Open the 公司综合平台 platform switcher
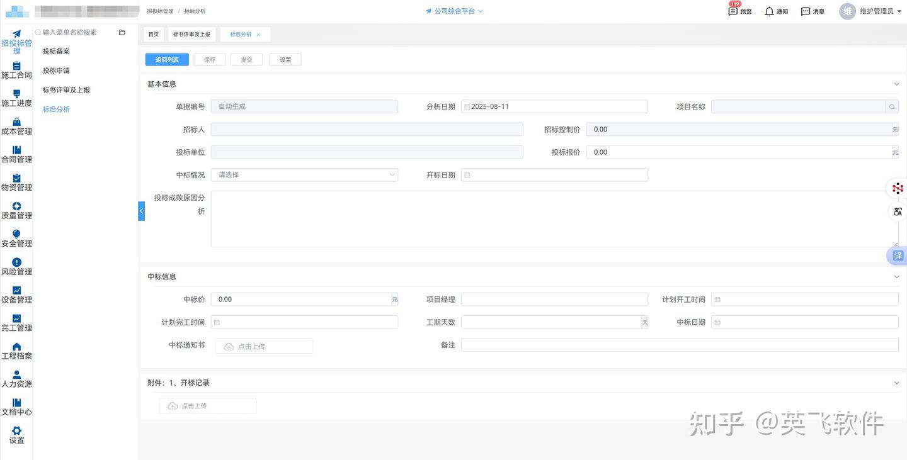The image size is (907, 460). coord(455,11)
